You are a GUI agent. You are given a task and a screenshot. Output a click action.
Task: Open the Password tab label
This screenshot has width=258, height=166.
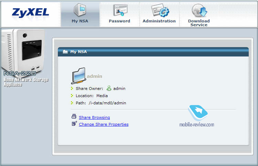coord(120,21)
